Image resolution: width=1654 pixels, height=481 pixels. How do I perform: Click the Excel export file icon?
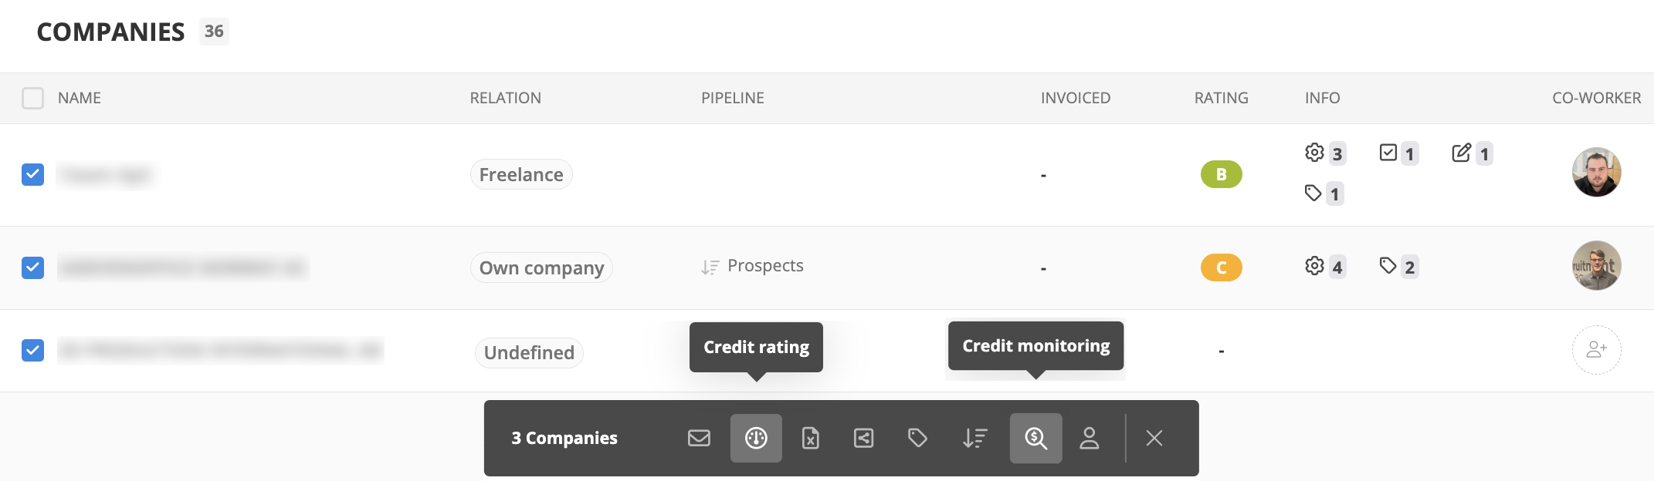[810, 438]
